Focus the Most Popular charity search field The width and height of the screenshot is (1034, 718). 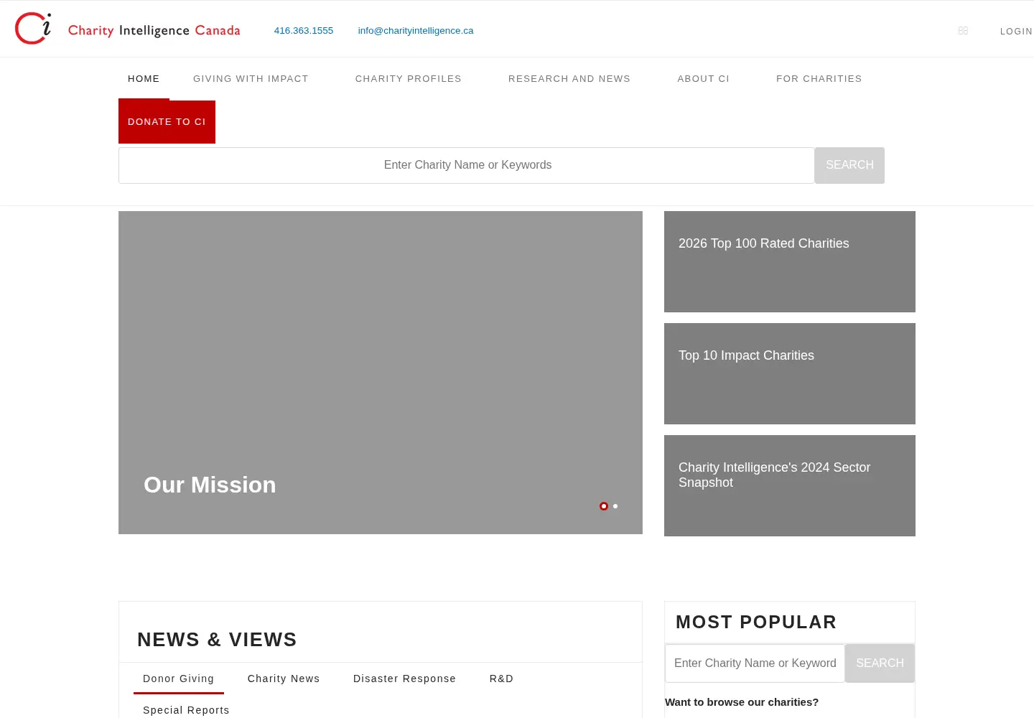(755, 663)
